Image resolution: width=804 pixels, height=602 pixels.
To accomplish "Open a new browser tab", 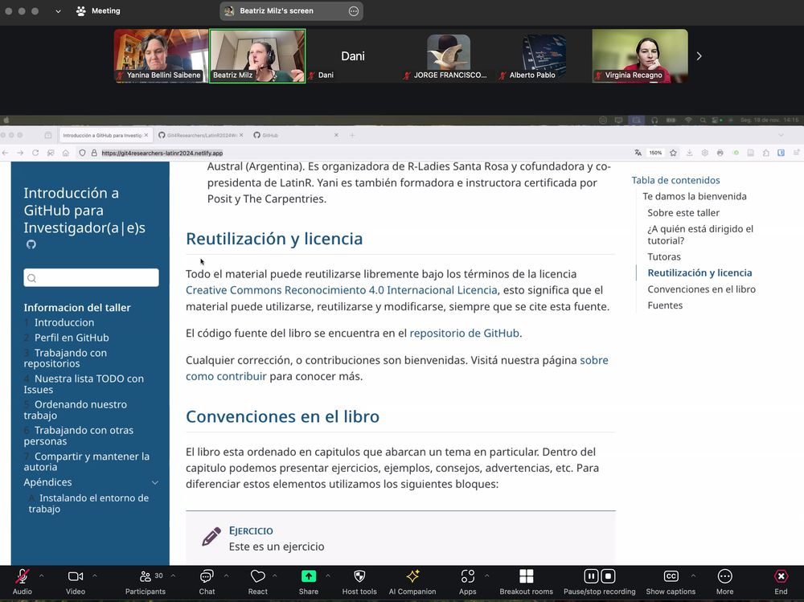I will (x=352, y=135).
